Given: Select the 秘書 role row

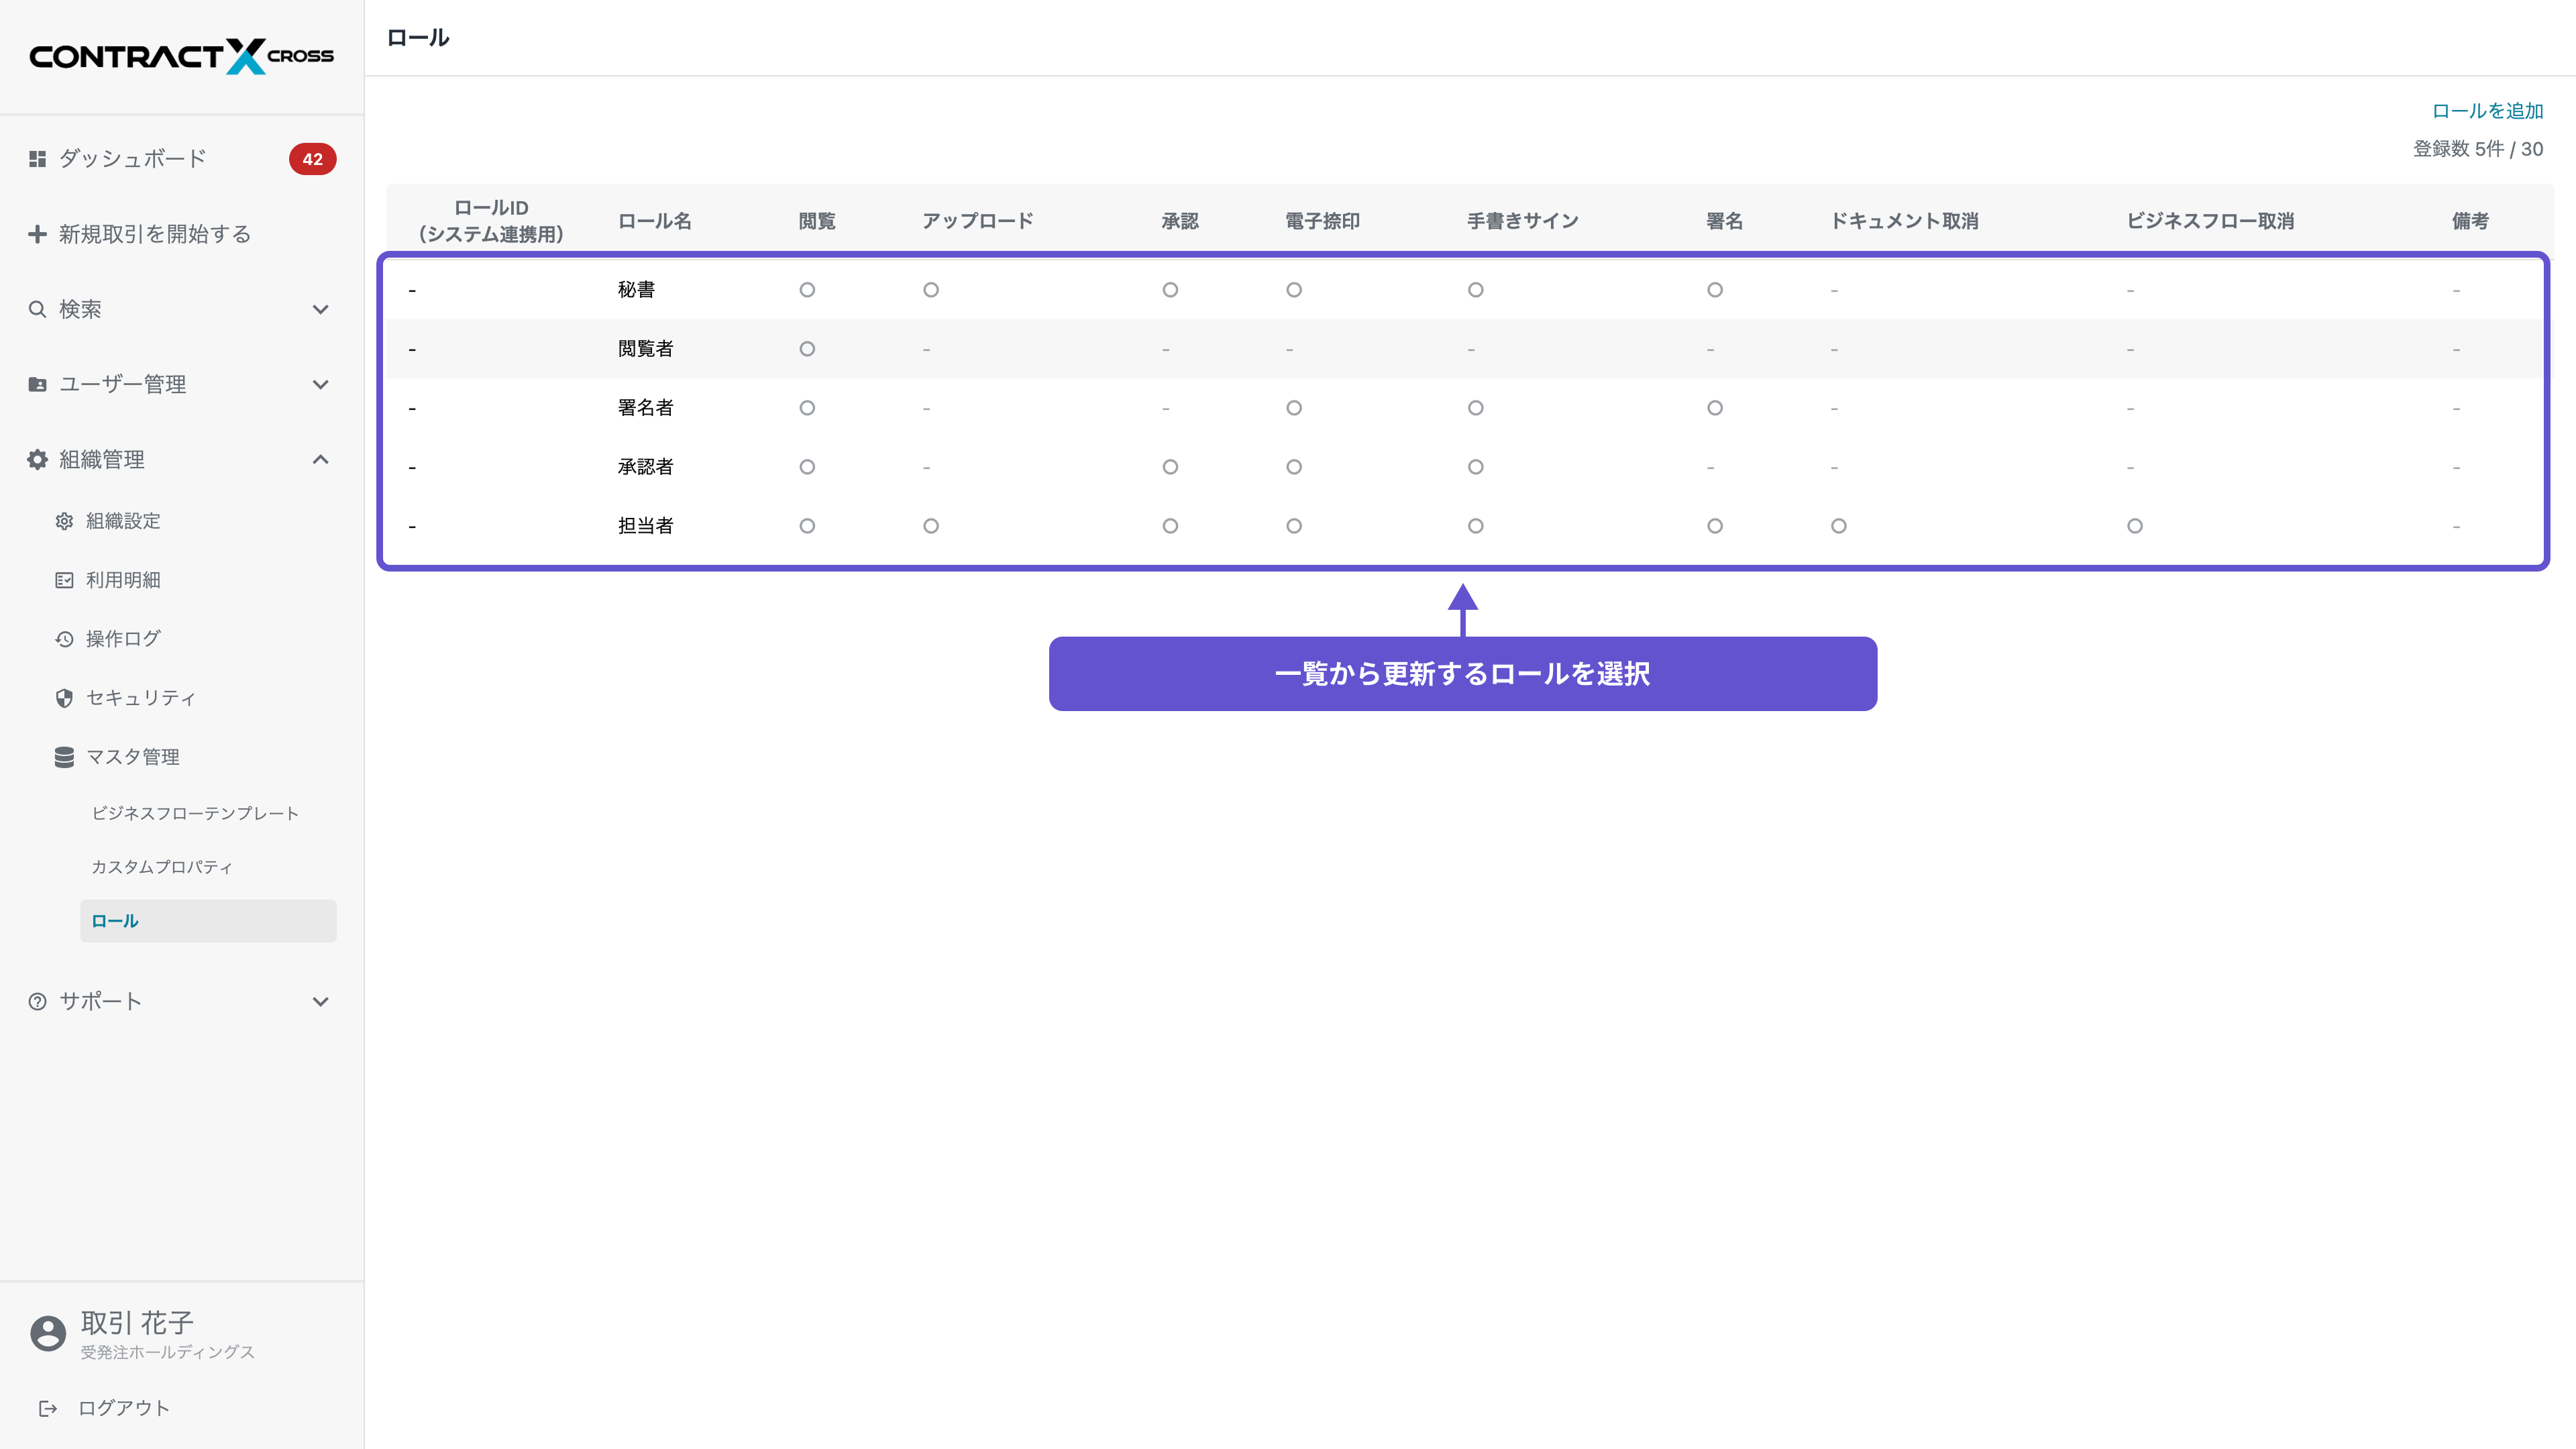Looking at the screenshot, I should tap(636, 290).
